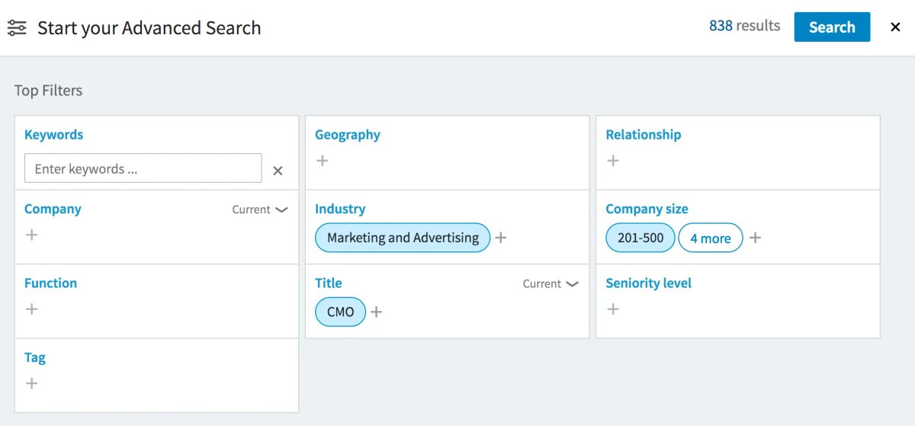Screen dimensions: 915x426
Task: Add another Company size with plus icon
Action: point(755,238)
